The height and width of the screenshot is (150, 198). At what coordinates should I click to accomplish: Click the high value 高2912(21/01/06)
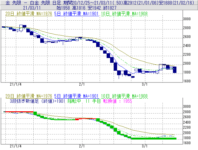point(141,3)
